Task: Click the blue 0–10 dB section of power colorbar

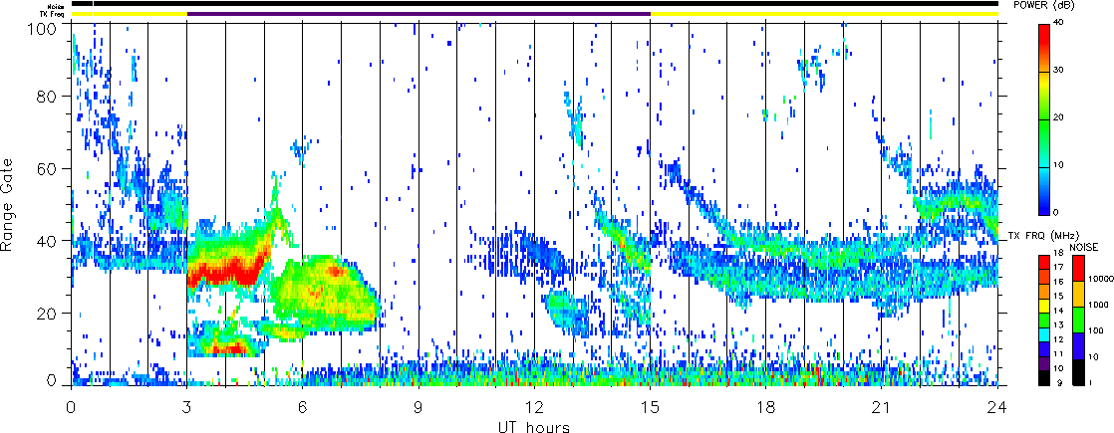Action: coord(1043,190)
